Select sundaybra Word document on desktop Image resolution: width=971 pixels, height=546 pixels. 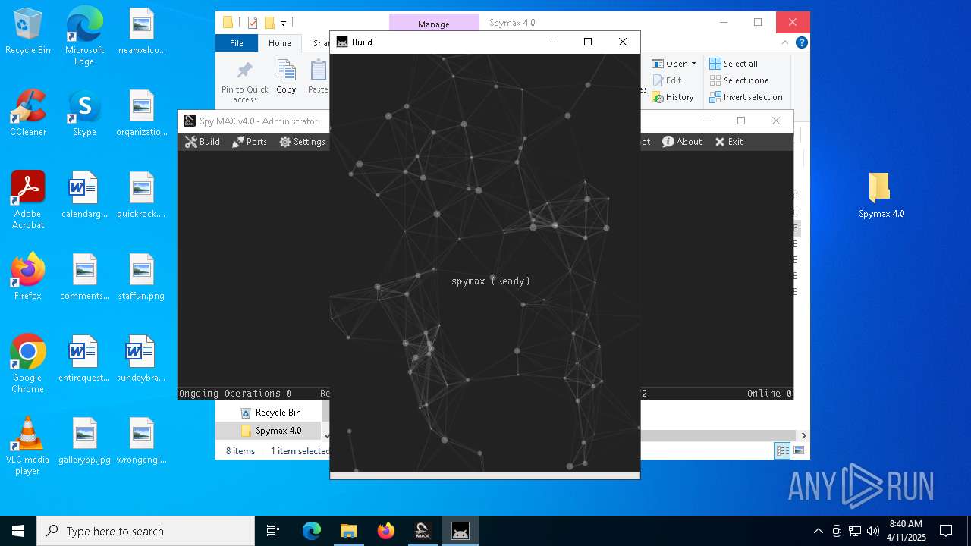point(142,359)
